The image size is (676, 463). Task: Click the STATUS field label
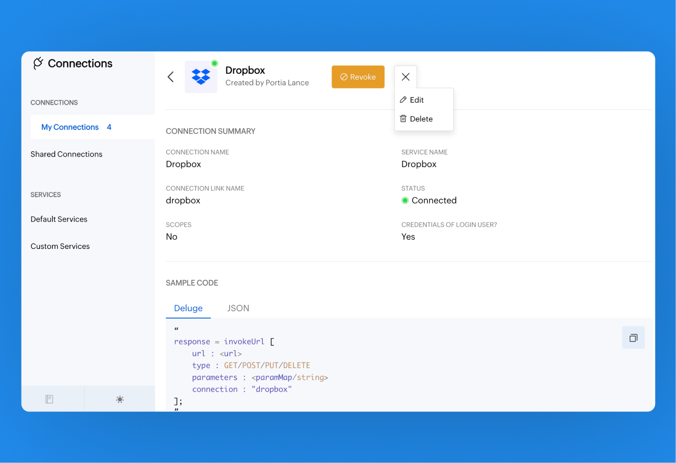click(x=413, y=188)
